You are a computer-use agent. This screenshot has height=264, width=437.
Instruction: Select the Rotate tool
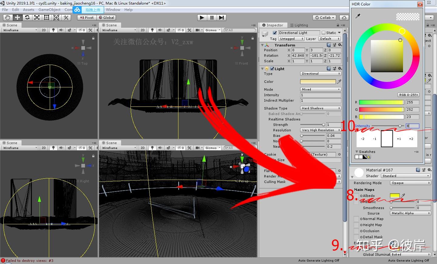point(27,18)
